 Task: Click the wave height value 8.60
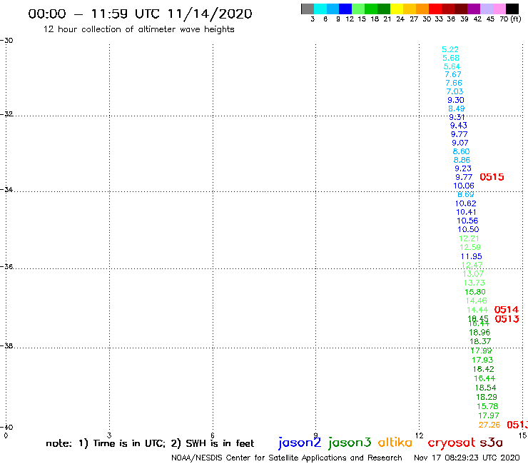[x=462, y=151]
